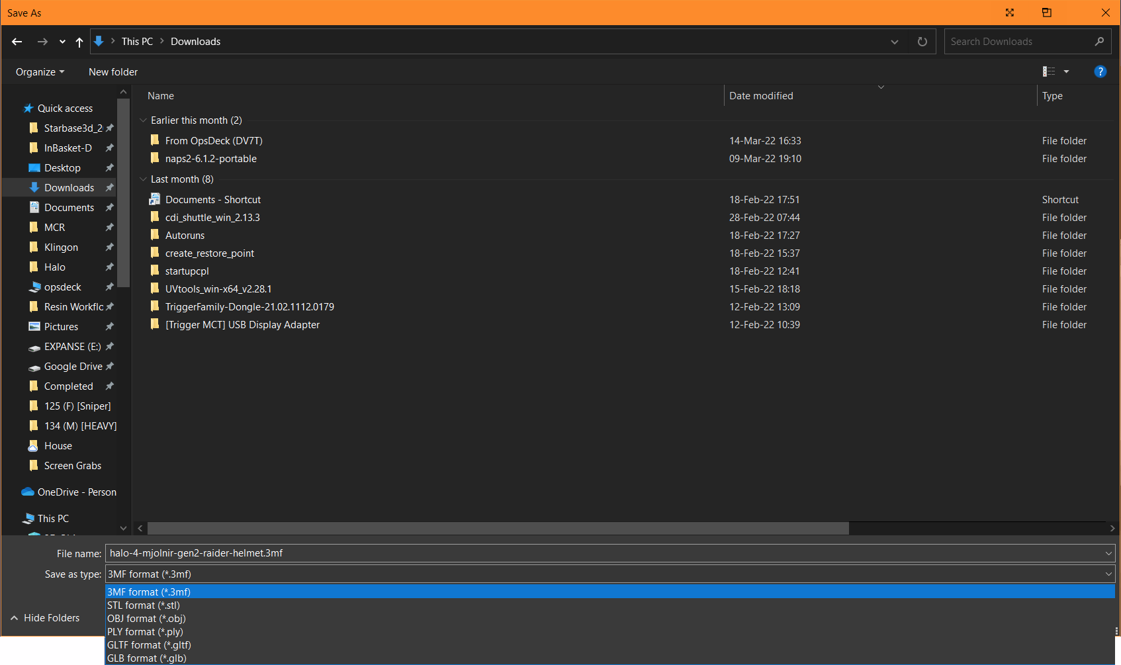Select the Documents - Shortcut item
The width and height of the screenshot is (1121, 665).
pos(213,199)
